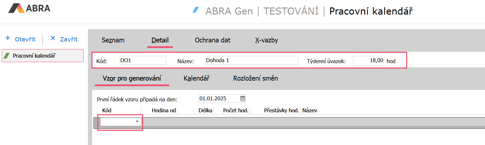This screenshot has height=145, width=485.
Task: Expand the Kód dropdown in the grid row
Action: (137, 121)
